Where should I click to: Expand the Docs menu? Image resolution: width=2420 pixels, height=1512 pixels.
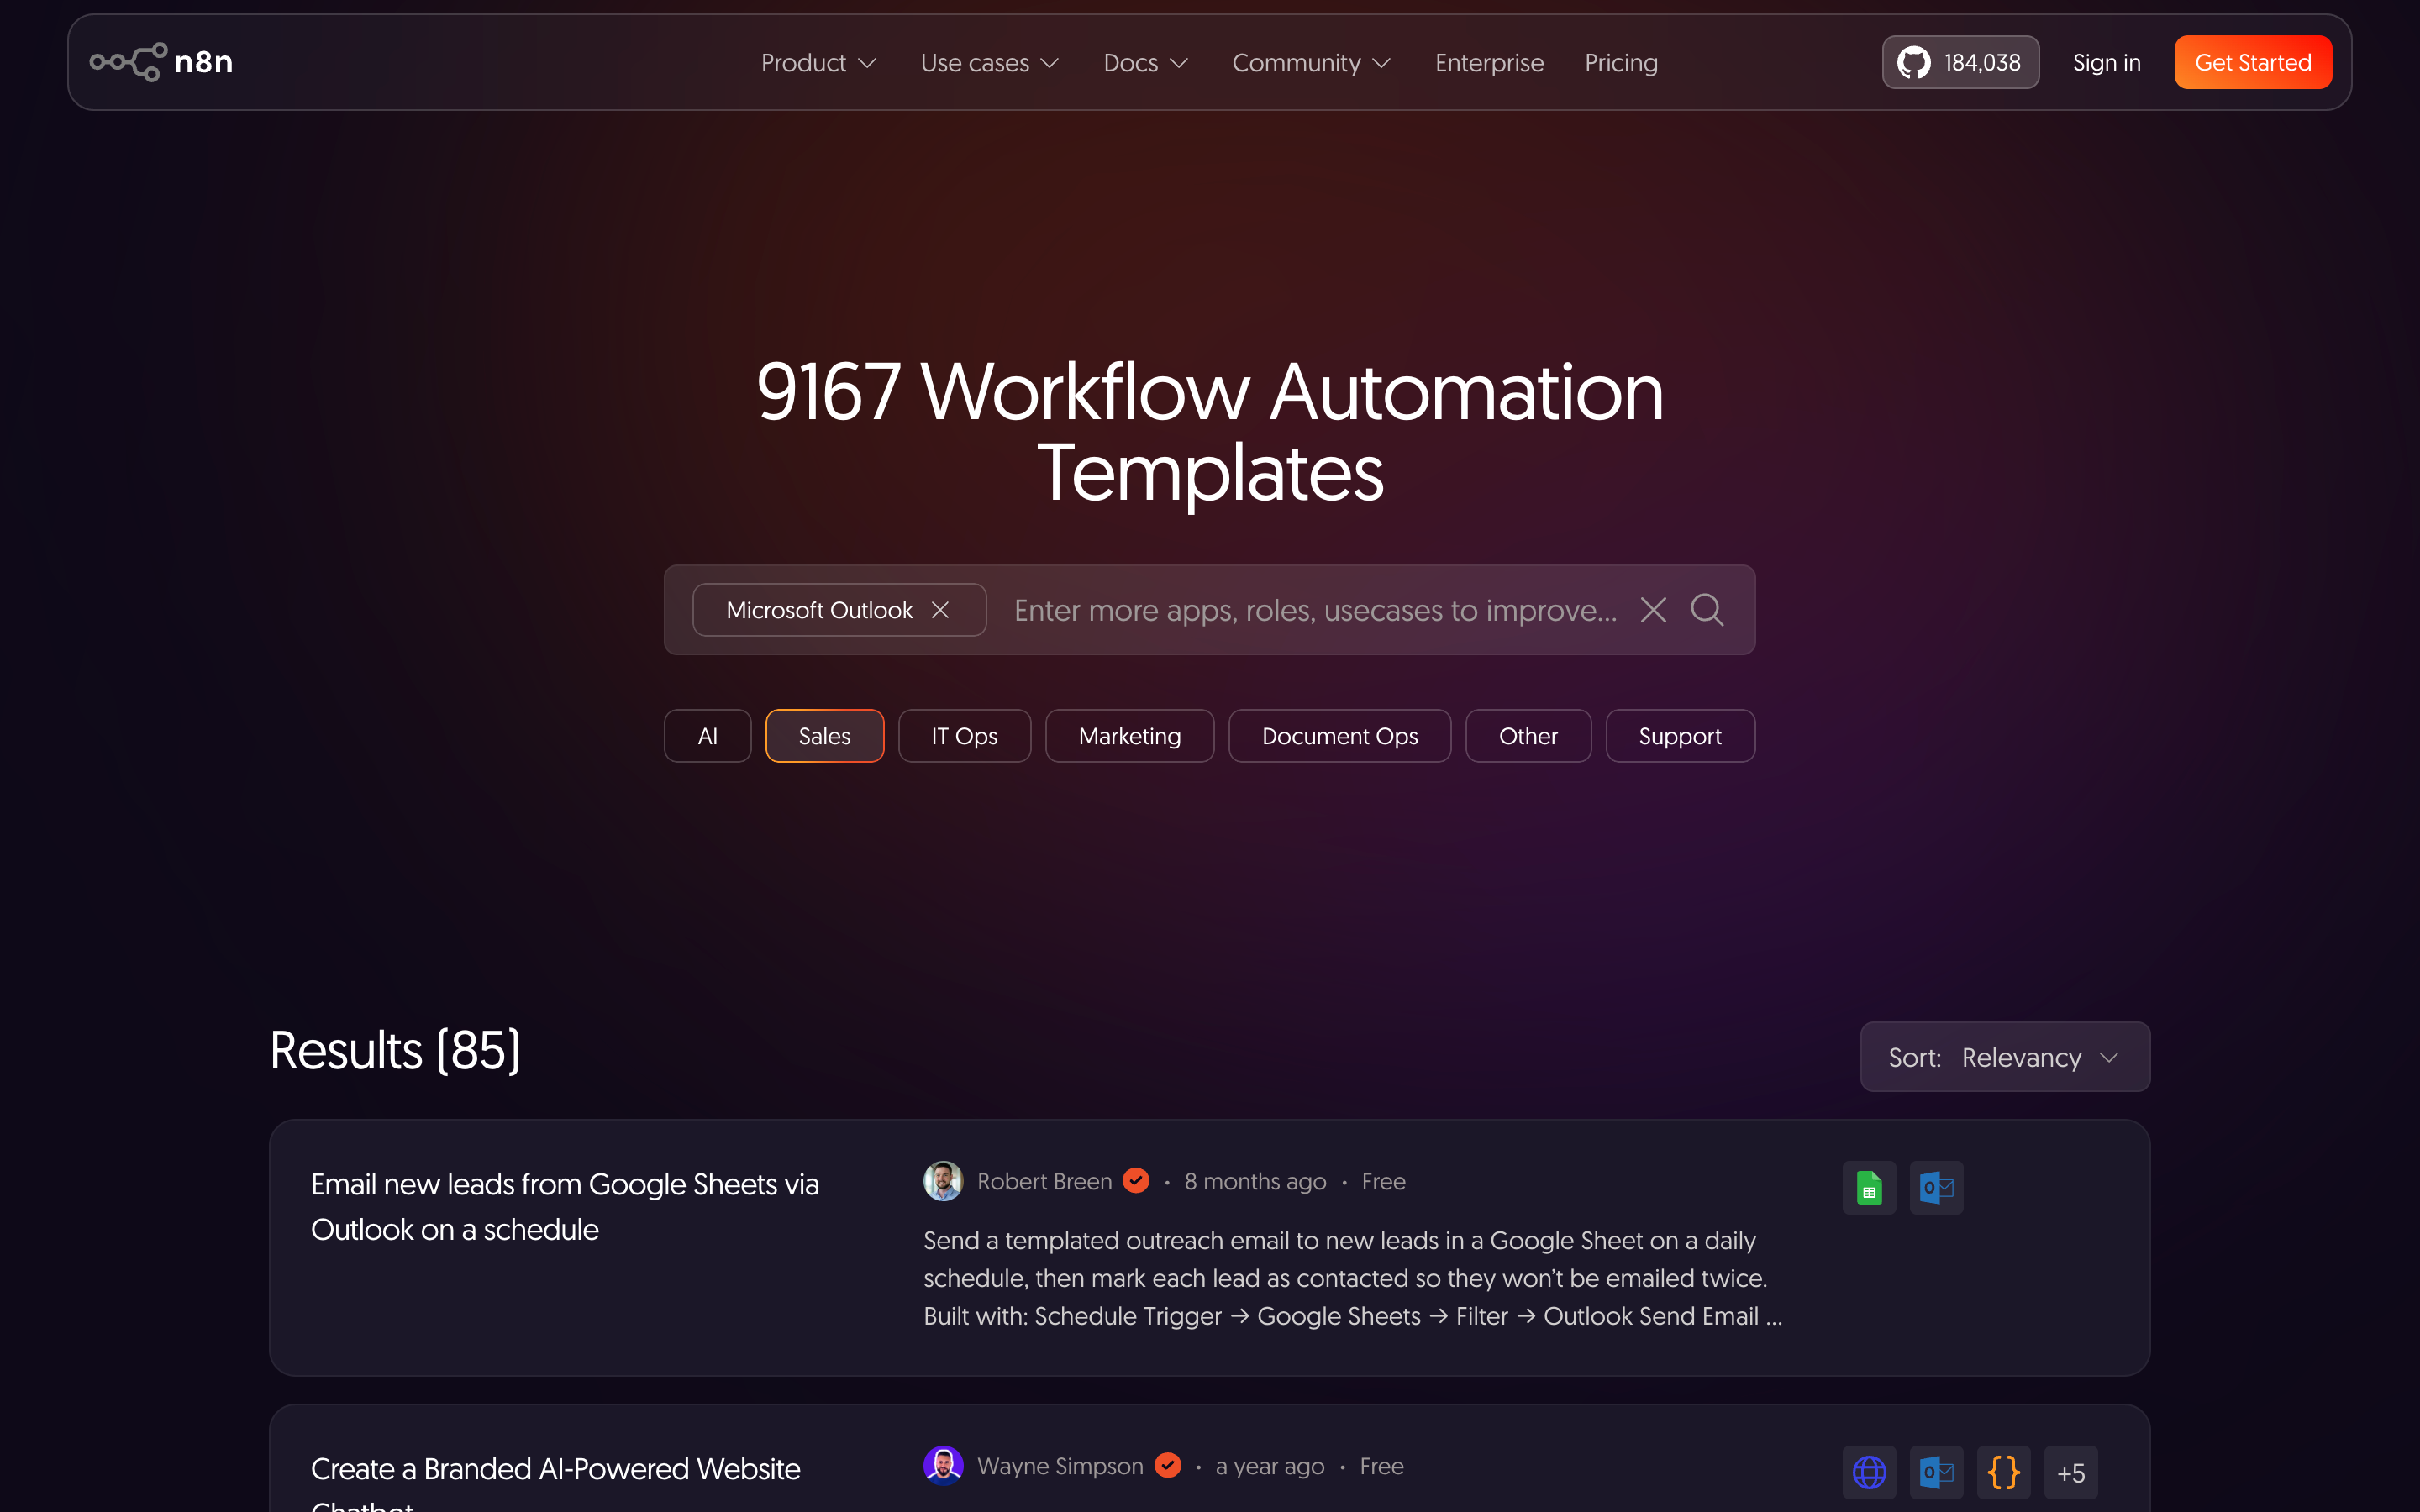pos(1145,63)
